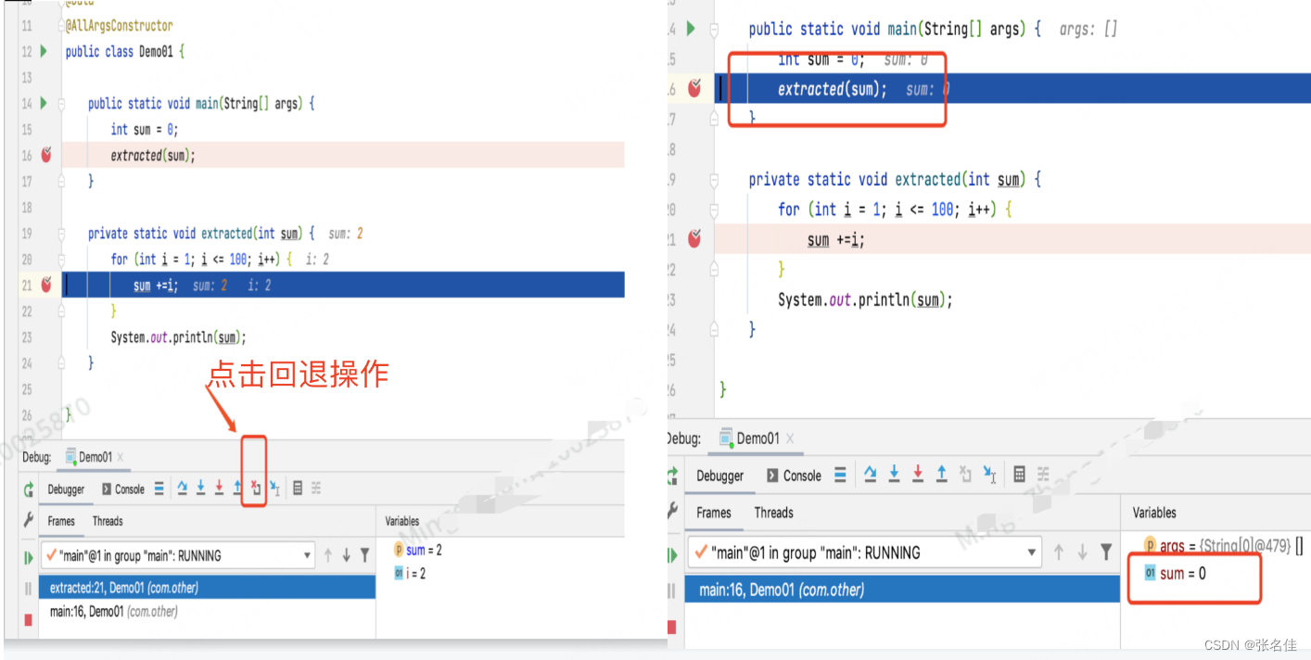Collapse main method fold marker in right screenshot
1311x660 pixels.
tap(714, 29)
